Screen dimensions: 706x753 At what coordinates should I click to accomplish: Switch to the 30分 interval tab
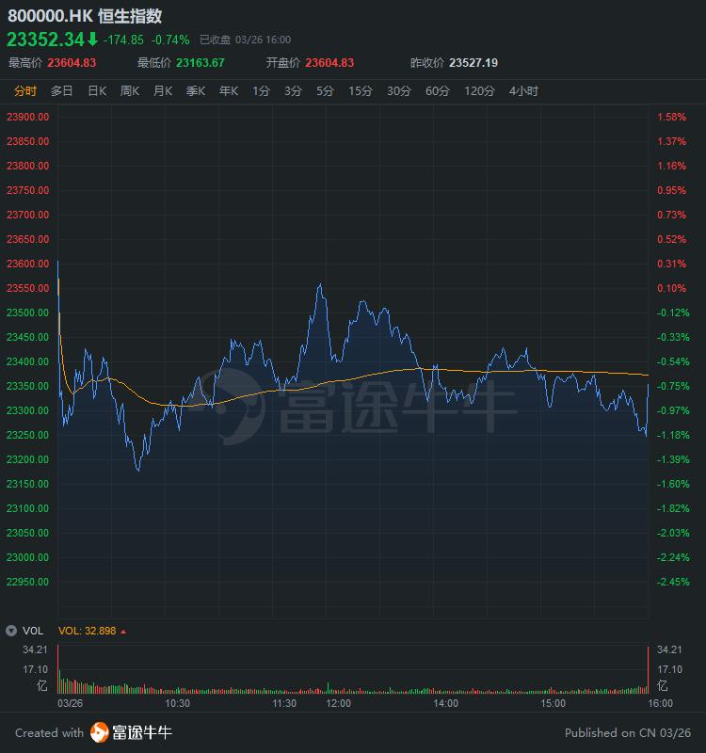coord(399,90)
